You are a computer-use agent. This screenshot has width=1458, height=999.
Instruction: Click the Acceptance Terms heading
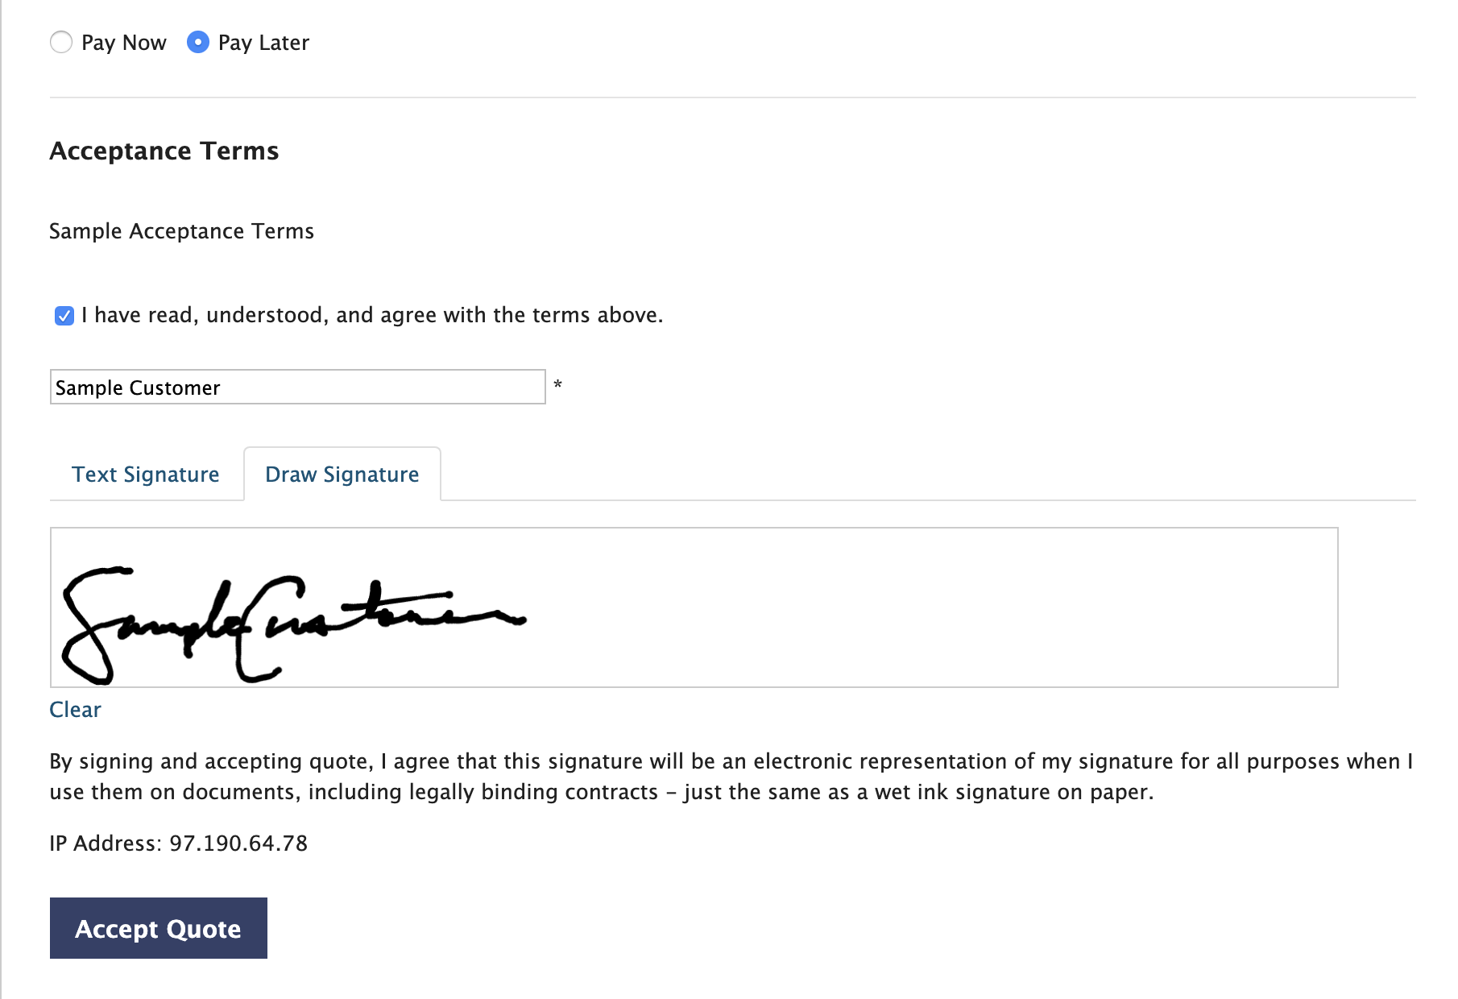[x=164, y=151]
